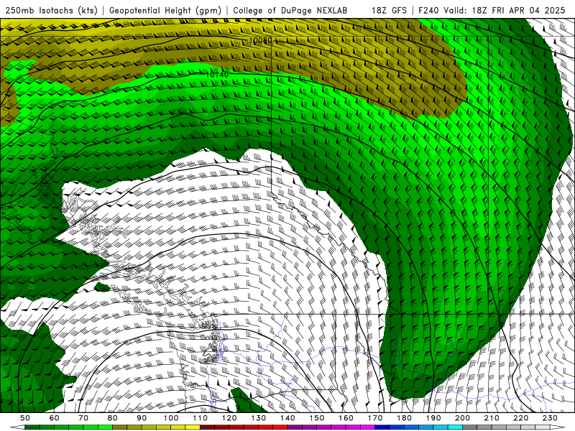Viewport: 575px width, 431px height.
Task: Click the legend value 130
Action: coord(259,418)
